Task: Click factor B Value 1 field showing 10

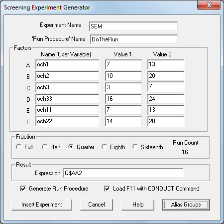Action: coord(123,76)
